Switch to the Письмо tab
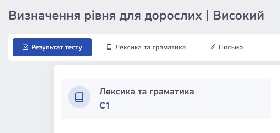The width and height of the screenshot is (280, 133). (226, 47)
